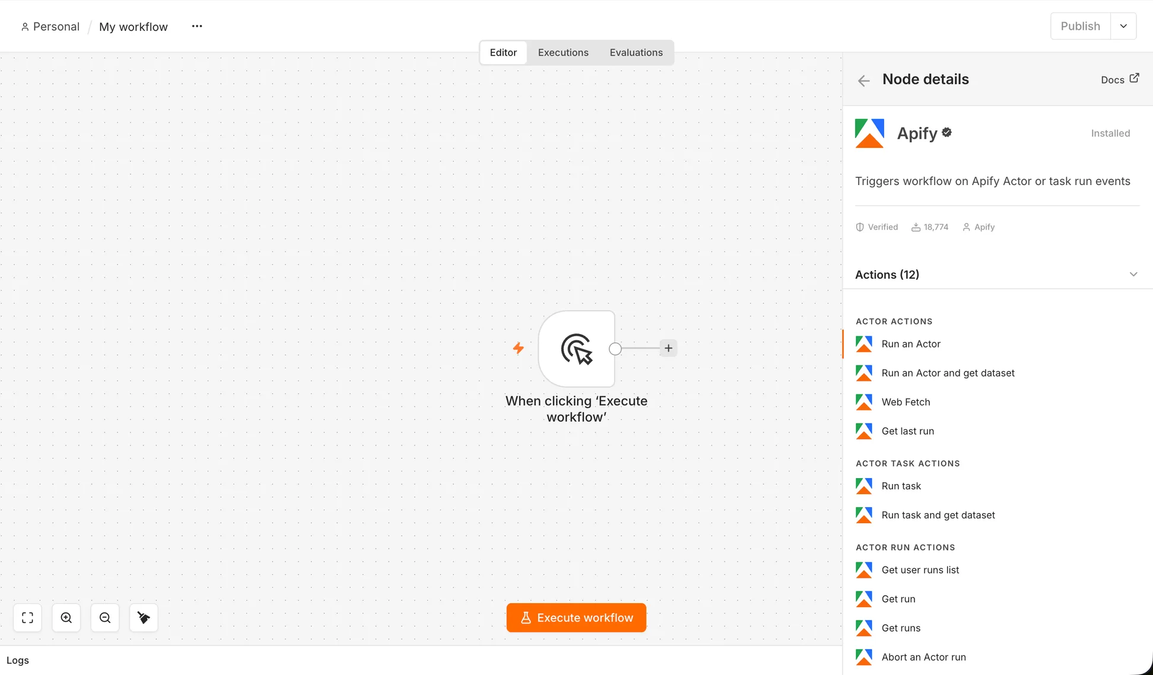Add a node with the plus connector
Screen dimensions: 1153x675
[x=668, y=348]
